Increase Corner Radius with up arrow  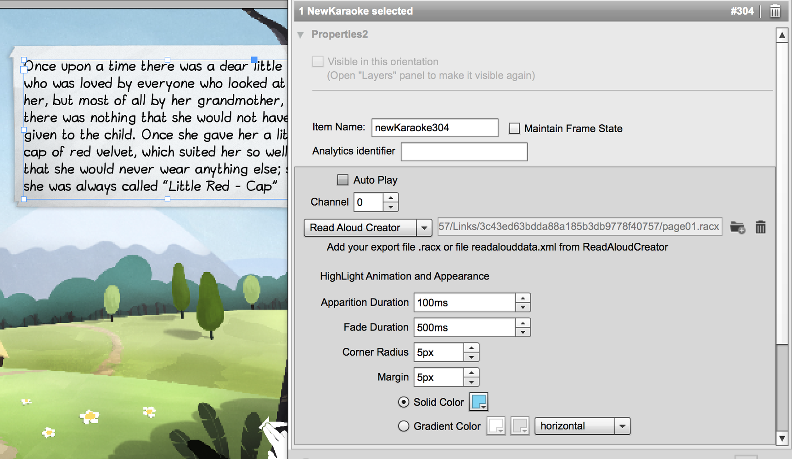coord(472,347)
